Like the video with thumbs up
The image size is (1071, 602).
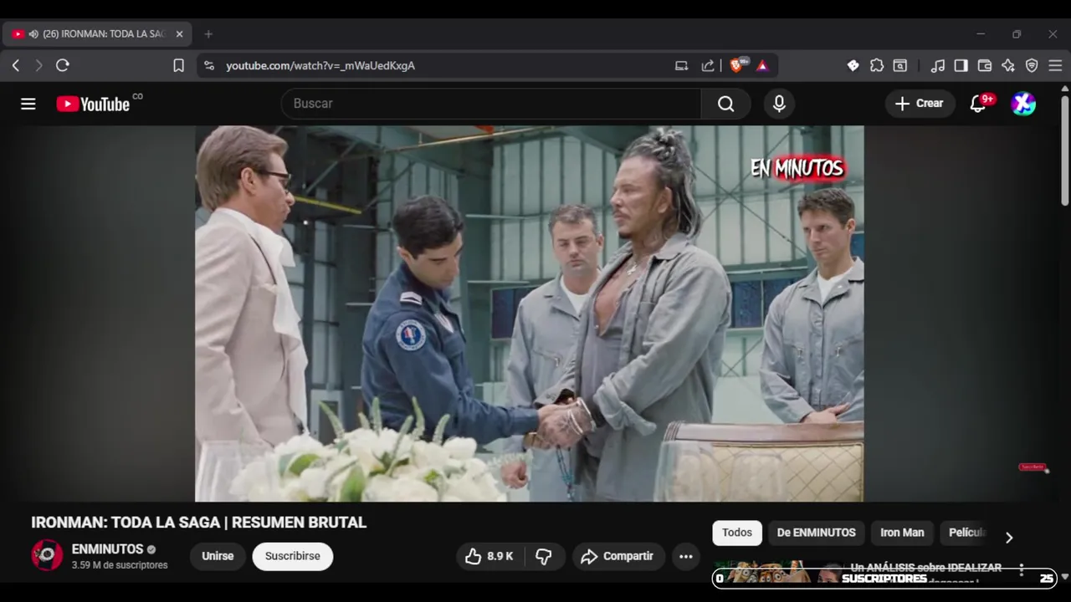(x=489, y=557)
